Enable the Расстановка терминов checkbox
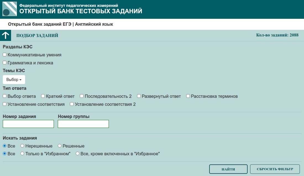The height and width of the screenshot is (176, 304). pos(188,96)
